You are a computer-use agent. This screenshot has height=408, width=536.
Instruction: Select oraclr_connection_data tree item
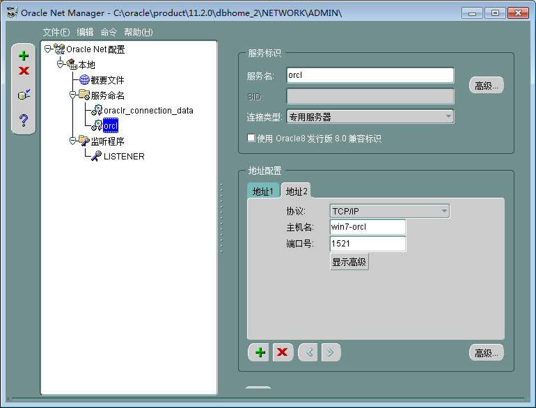(x=148, y=111)
